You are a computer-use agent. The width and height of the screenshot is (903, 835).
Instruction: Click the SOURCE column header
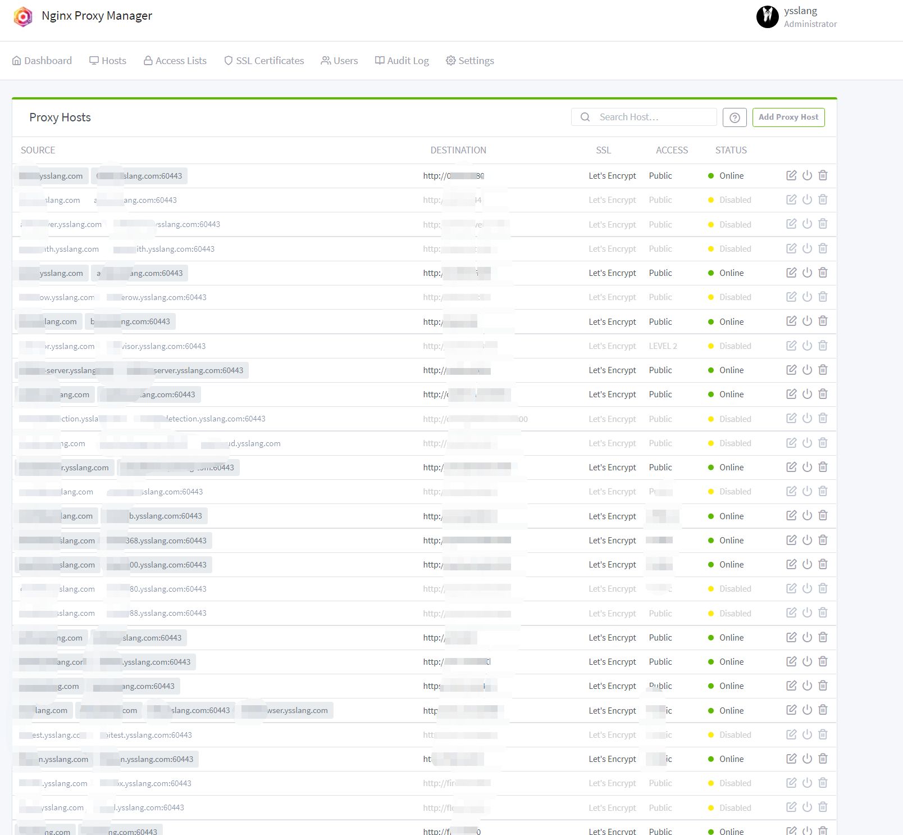point(38,150)
